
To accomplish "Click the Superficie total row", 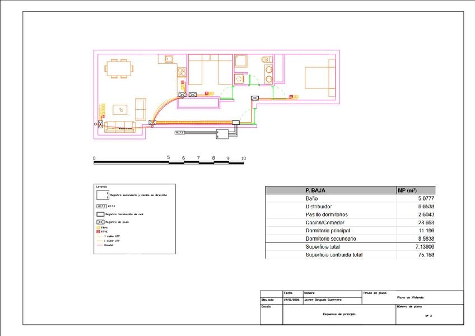I will [x=350, y=246].
